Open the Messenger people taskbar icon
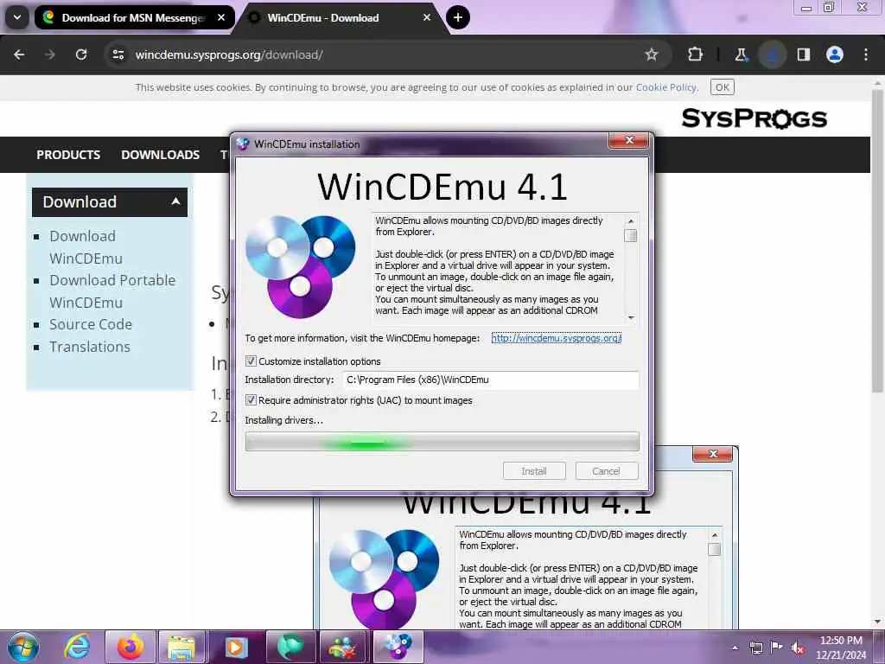Image resolution: width=885 pixels, height=664 pixels. 342,647
